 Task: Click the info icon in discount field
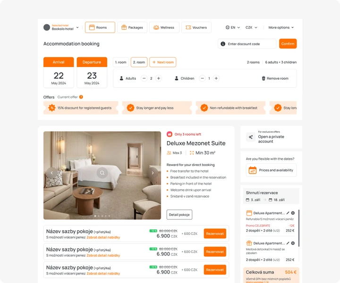tap(223, 44)
